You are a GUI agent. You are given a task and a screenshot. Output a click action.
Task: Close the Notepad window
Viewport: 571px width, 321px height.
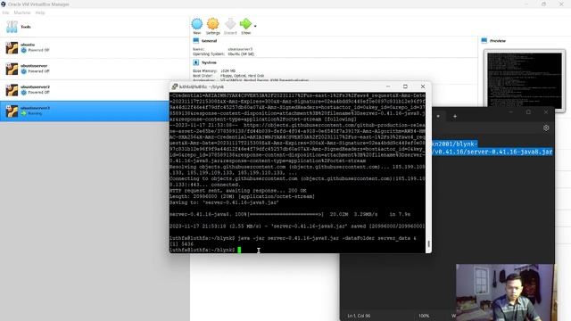546,112
